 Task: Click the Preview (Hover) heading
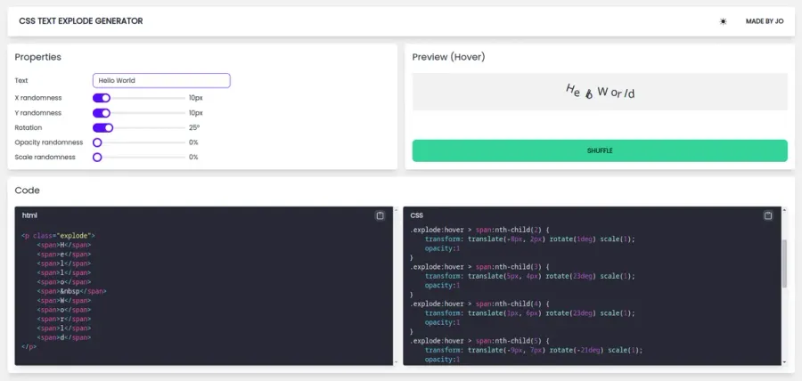point(448,57)
